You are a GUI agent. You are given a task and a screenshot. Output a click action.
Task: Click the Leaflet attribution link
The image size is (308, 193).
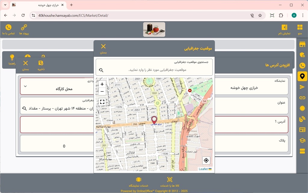pos(203,169)
